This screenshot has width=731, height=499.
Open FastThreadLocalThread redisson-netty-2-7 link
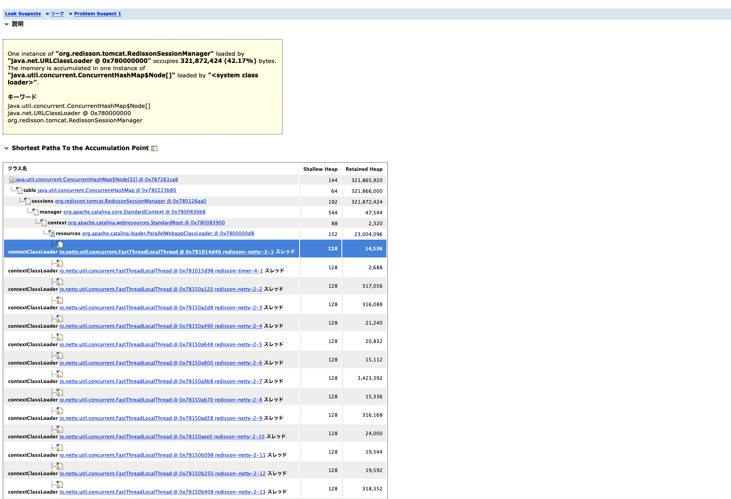(161, 382)
